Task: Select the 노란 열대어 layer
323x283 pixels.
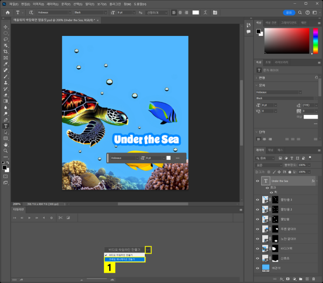Action: 288,238
